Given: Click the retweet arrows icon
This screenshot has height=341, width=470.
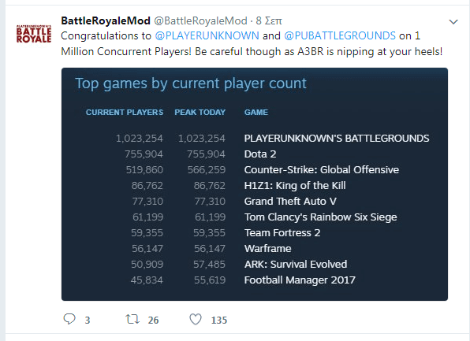Looking at the screenshot, I should tap(132, 319).
